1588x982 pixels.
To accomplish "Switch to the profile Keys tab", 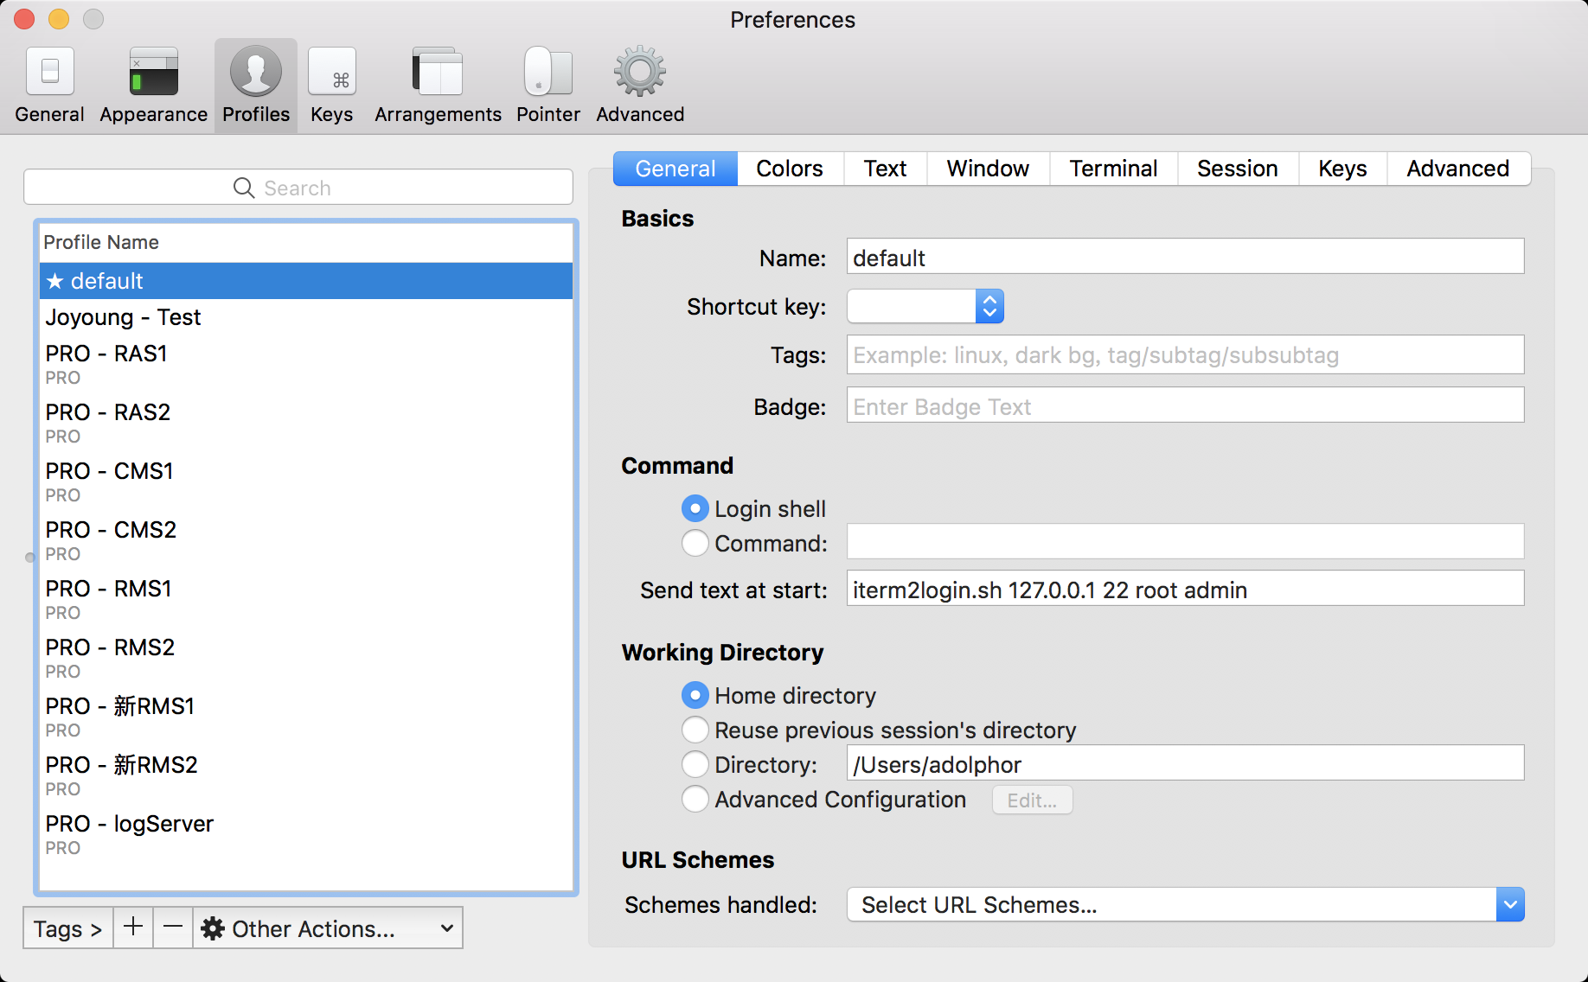I will point(1342,169).
